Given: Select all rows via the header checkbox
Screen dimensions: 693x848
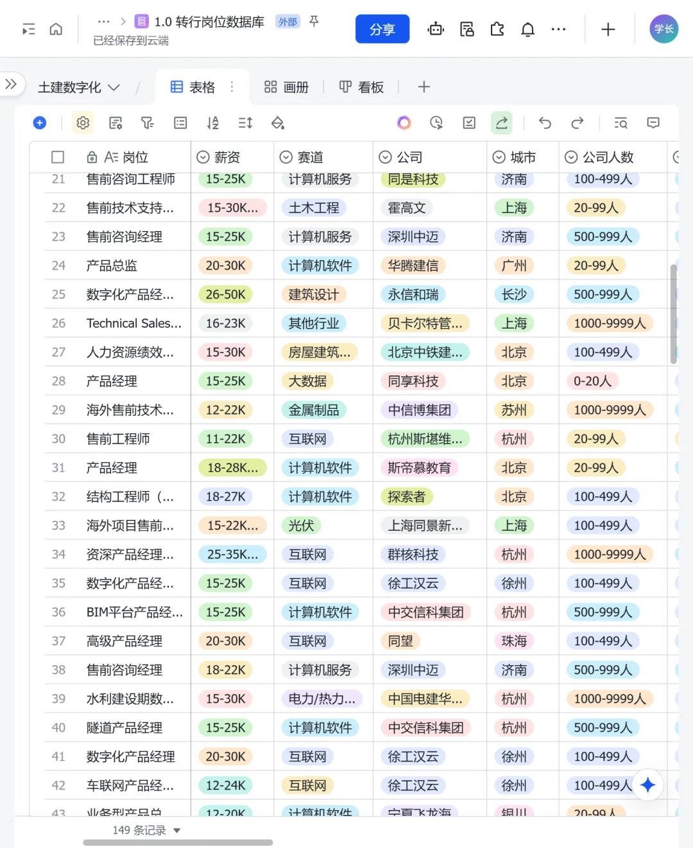Looking at the screenshot, I should 57,157.
